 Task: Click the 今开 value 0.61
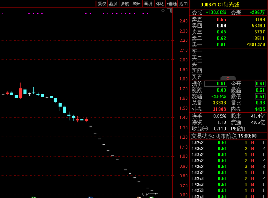tap(260, 84)
